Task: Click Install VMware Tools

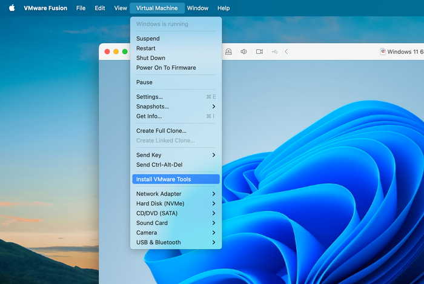Action: click(x=176, y=179)
